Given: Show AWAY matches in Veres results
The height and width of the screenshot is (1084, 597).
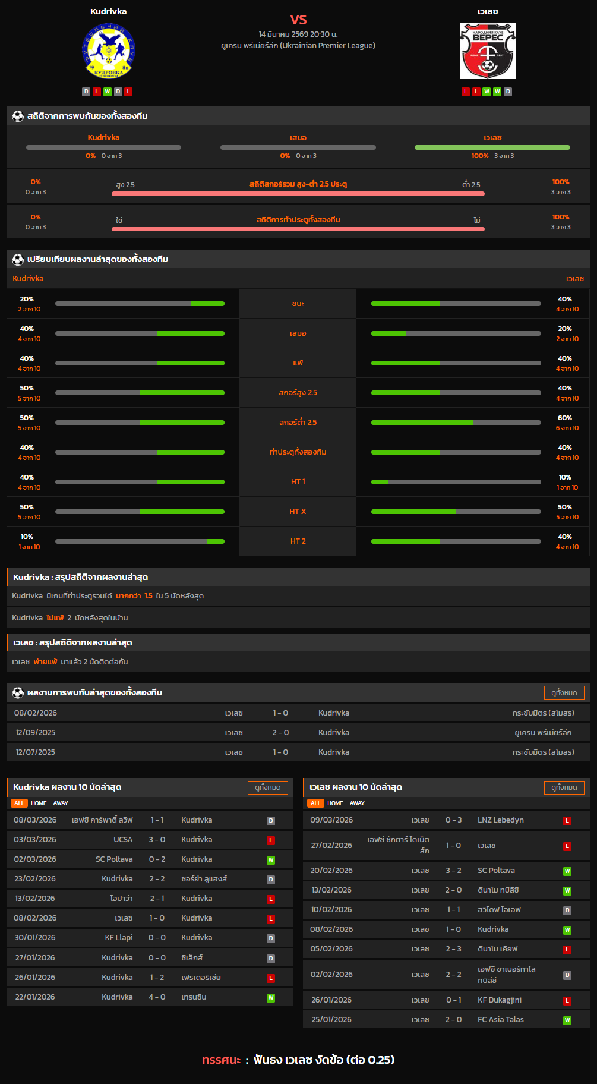Looking at the screenshot, I should 357,803.
